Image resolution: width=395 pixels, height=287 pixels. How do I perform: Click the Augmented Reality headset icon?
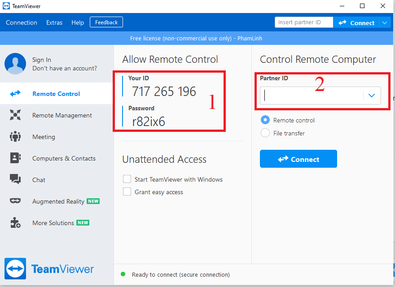(x=15, y=200)
